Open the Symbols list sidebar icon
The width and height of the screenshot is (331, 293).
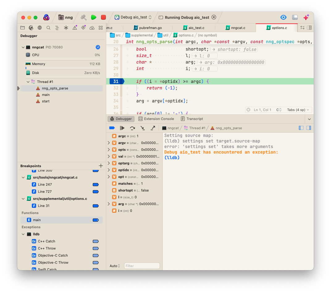click(x=57, y=28)
